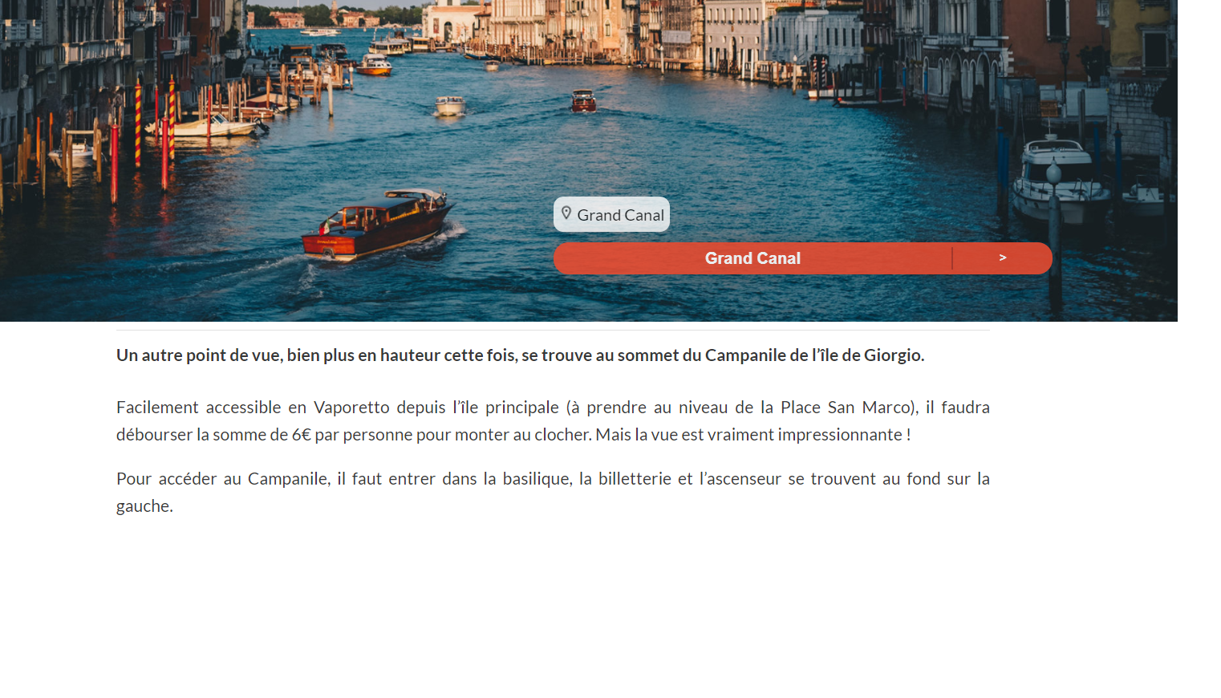
Task: Click the word gauche ending the text
Action: coord(144,506)
